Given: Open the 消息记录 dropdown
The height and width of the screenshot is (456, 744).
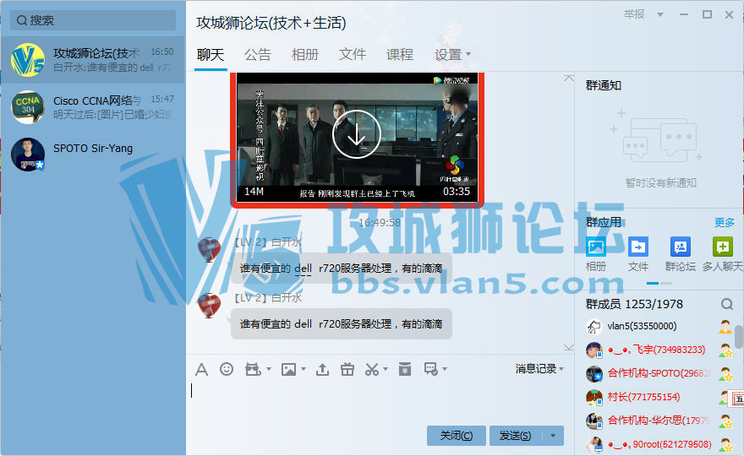Looking at the screenshot, I should click(x=539, y=368).
